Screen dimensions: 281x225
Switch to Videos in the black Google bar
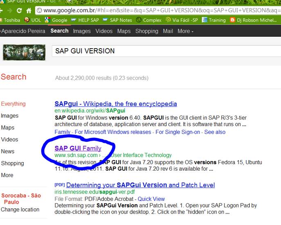104,31
